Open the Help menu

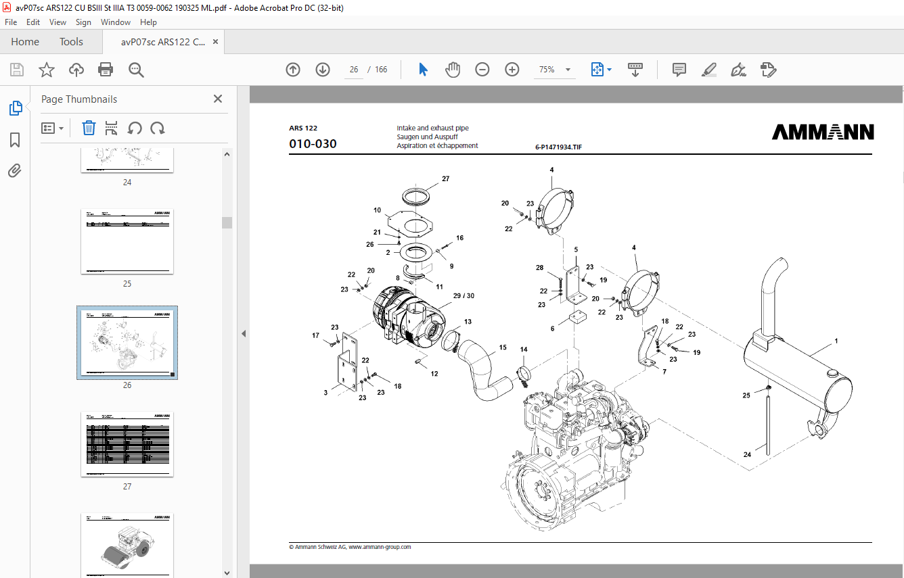[x=148, y=22]
